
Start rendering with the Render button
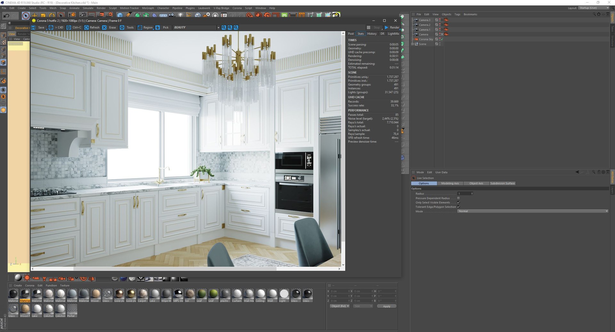pos(392,27)
